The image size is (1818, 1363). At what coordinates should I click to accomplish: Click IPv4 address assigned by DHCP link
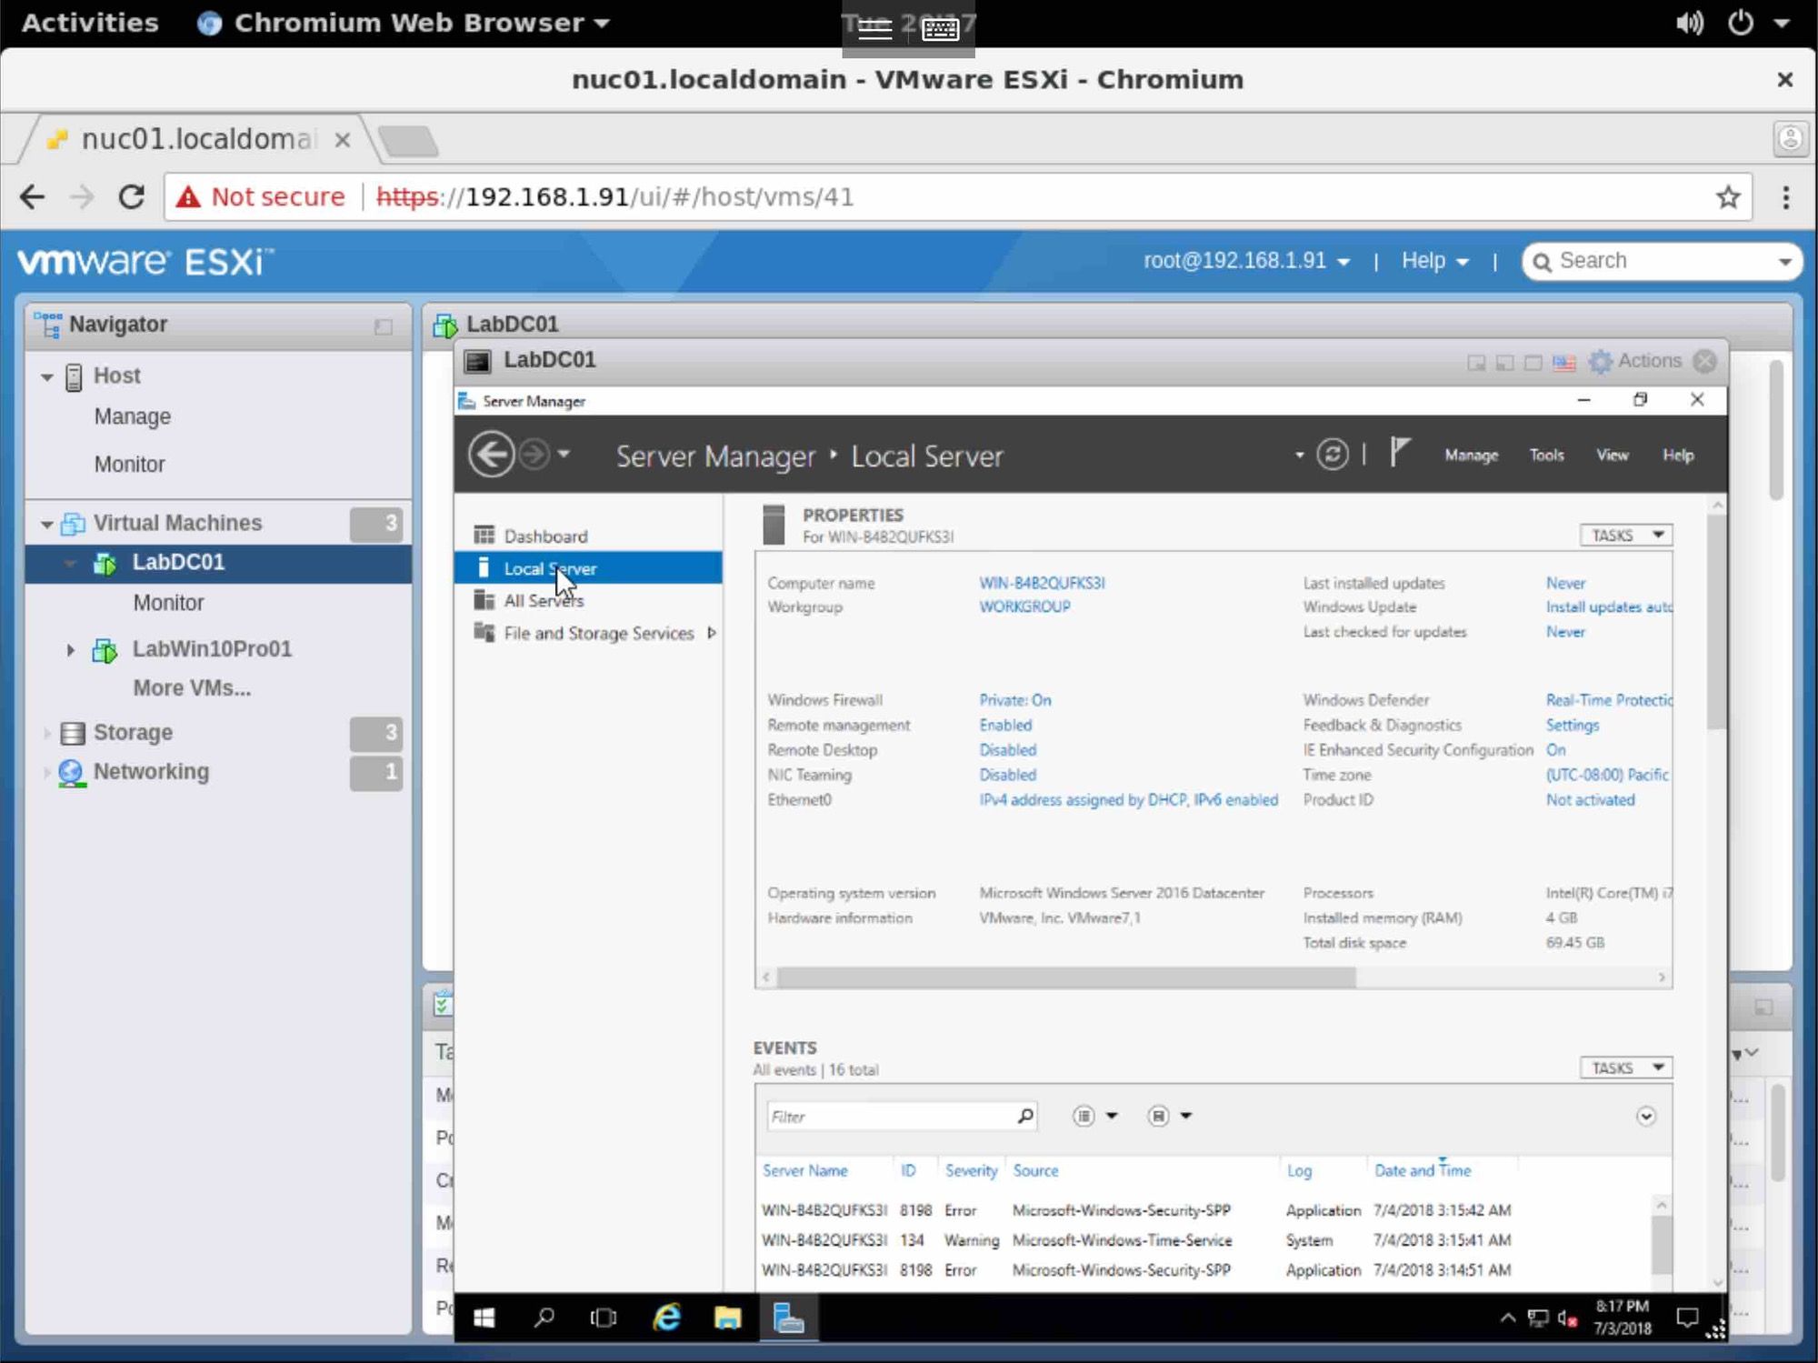[1128, 800]
